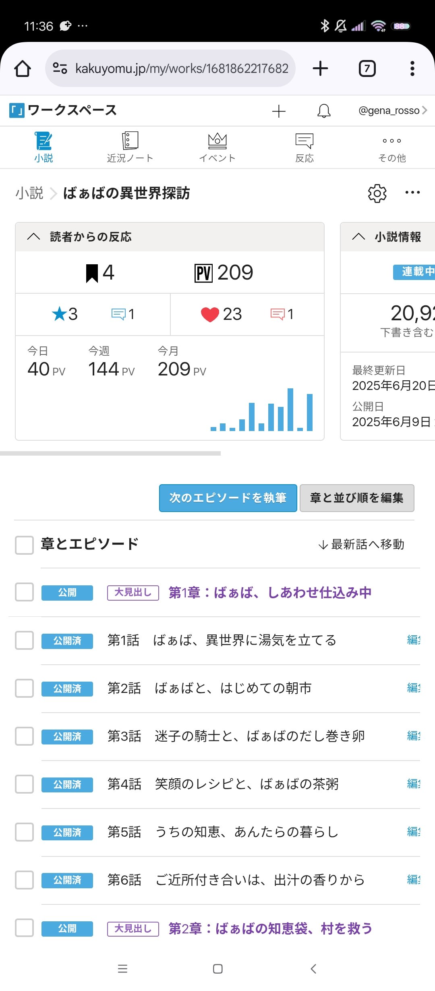Click the horizontal scrollbar under the stats panels
The height and width of the screenshot is (991, 435).
point(110,453)
